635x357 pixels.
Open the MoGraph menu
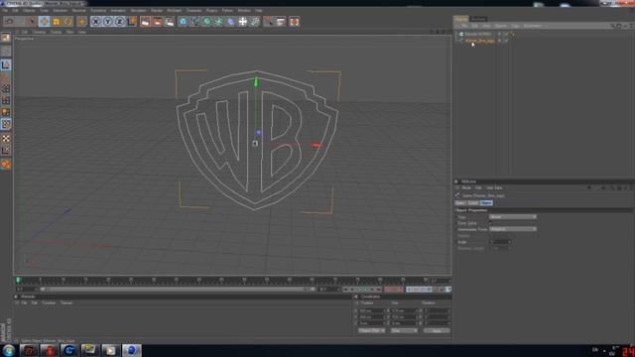pos(175,10)
